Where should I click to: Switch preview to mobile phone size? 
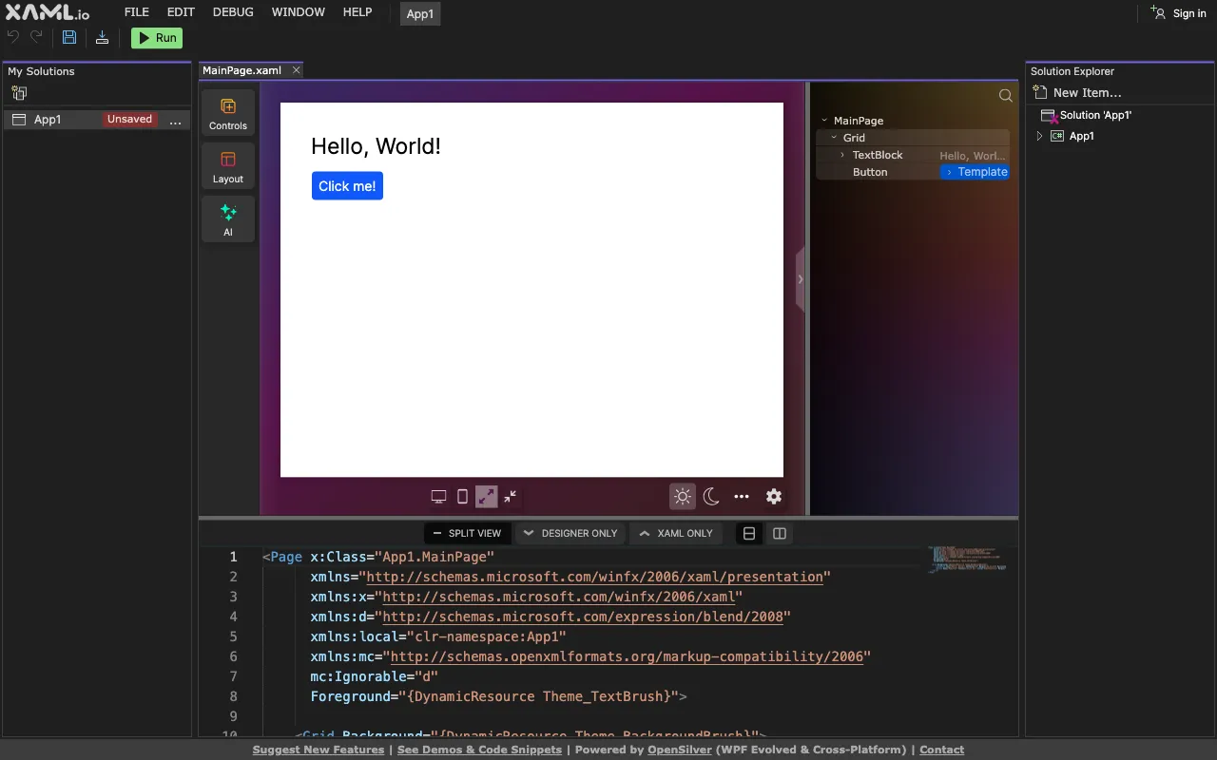(x=462, y=497)
